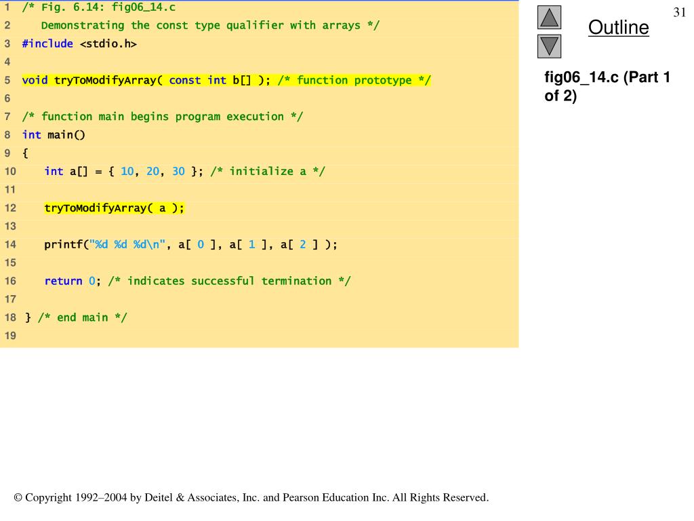The height and width of the screenshot is (521, 694).
Task: Click the 'int main()' line
Action: click(x=54, y=135)
